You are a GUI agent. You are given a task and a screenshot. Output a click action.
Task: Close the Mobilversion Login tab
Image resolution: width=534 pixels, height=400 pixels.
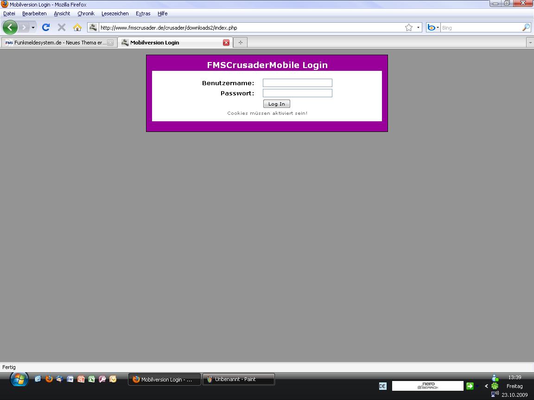tap(226, 43)
